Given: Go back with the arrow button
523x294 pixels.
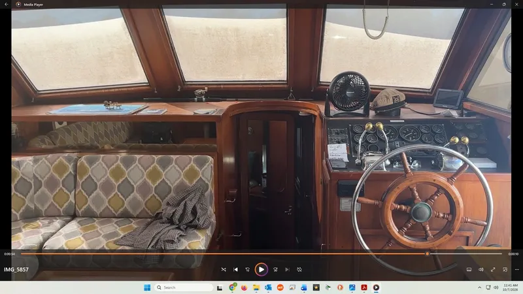Looking at the screenshot, I should [7, 5].
